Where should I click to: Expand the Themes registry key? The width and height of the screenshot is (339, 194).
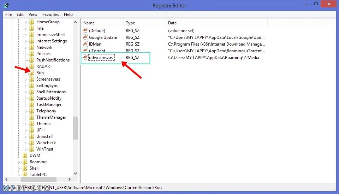pos(25,124)
